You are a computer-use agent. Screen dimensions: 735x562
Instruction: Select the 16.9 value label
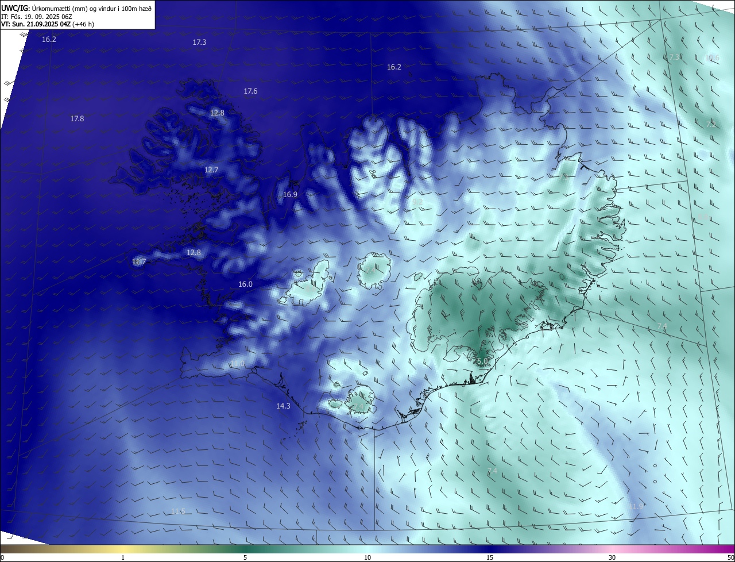point(290,195)
